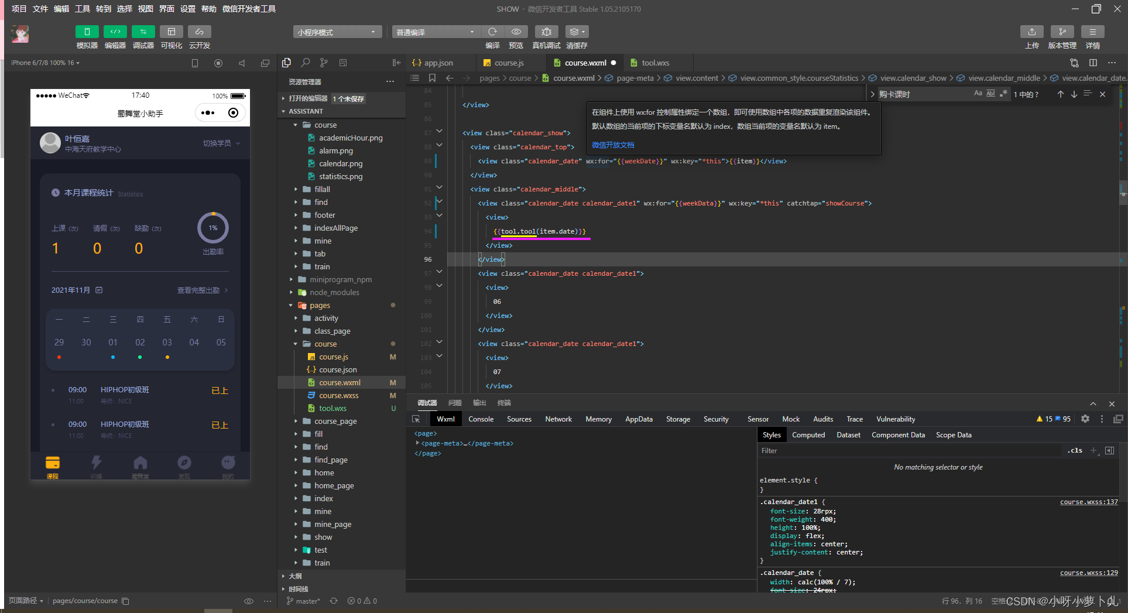Open the normal compile mode dropdown
The width and height of the screenshot is (1128, 613).
[x=436, y=32]
